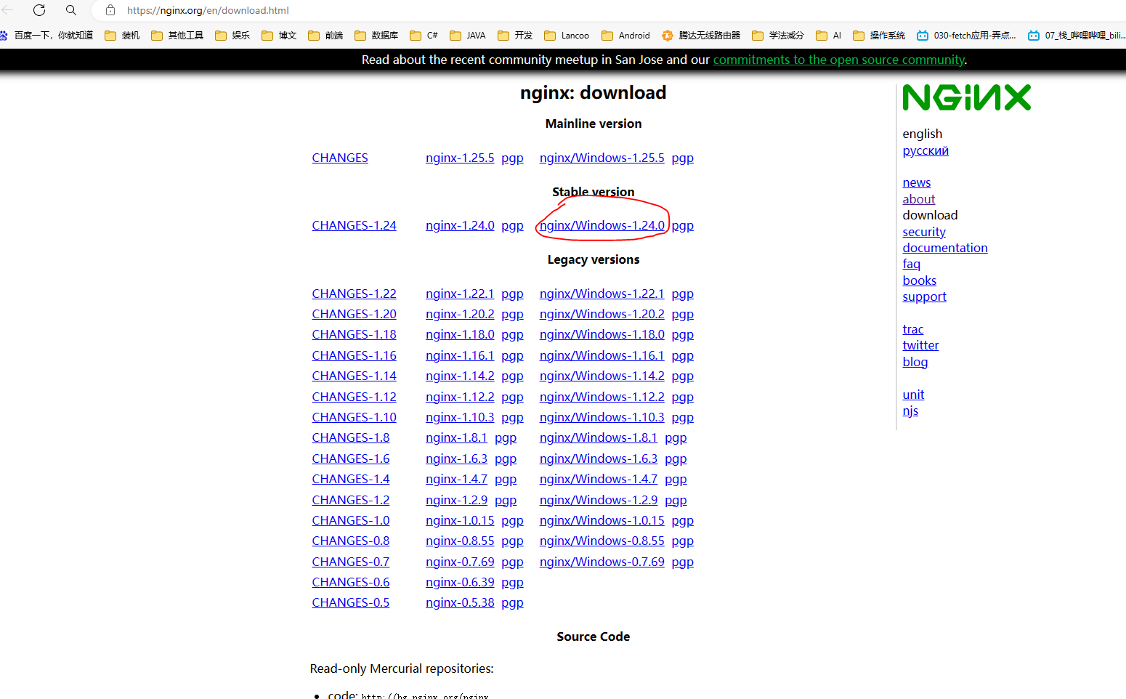The image size is (1126, 699).
Task: Download nginx-0.6.39 source
Action: click(x=460, y=582)
